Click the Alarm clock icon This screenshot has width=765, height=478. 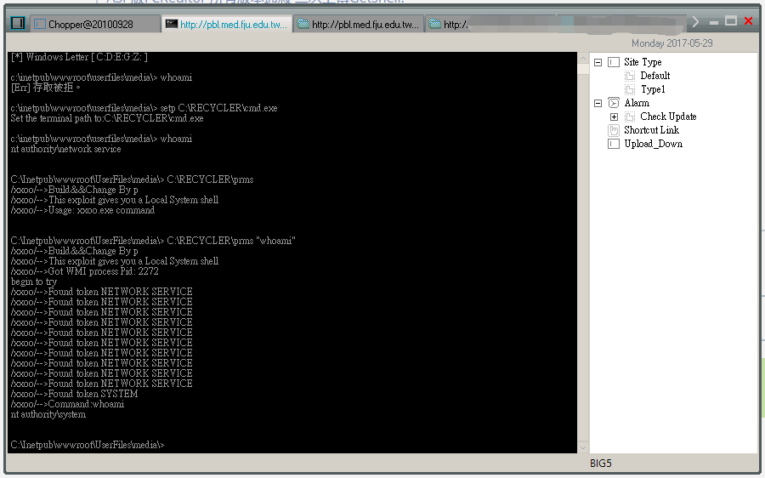coord(613,103)
